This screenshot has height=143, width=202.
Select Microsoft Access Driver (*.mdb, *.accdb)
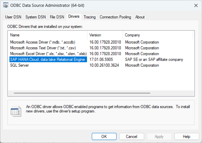[x=43, y=42]
